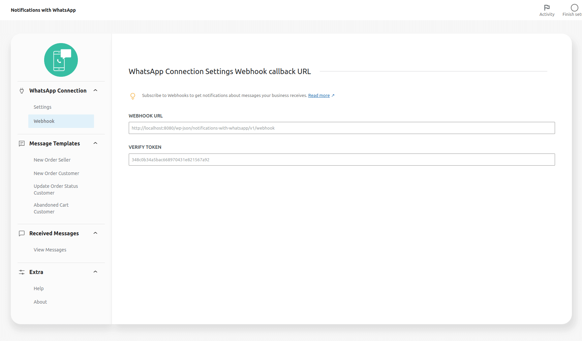
Task: Click the Webhook URL input field
Action: tap(341, 128)
